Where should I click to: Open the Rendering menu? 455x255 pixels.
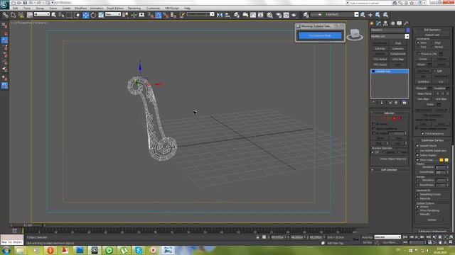134,8
